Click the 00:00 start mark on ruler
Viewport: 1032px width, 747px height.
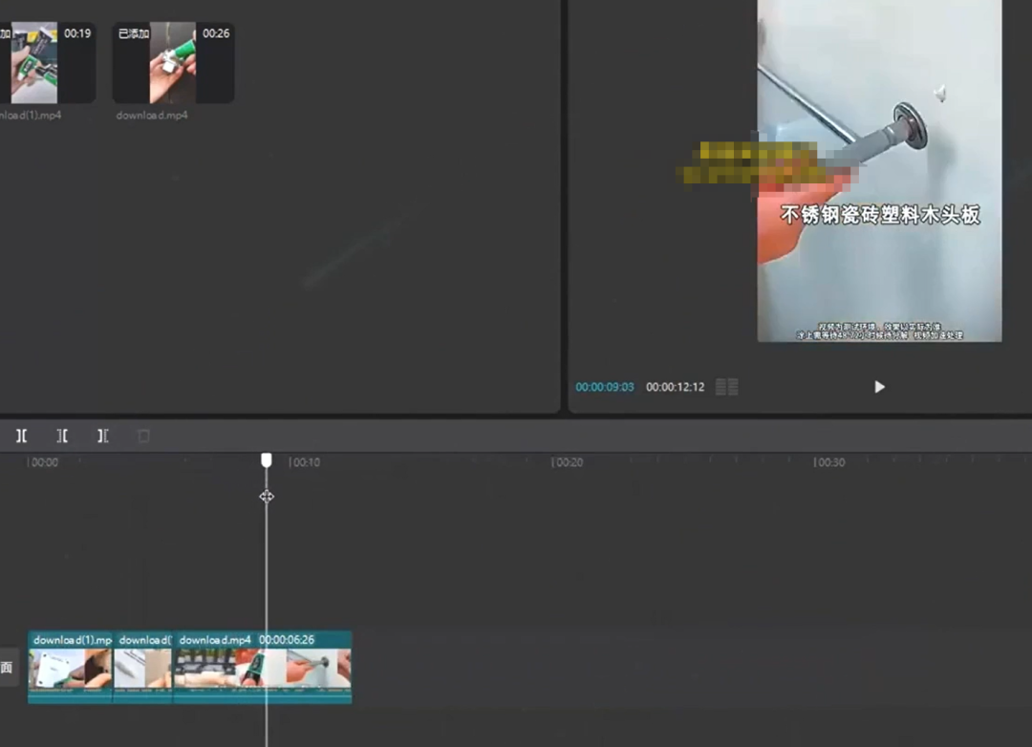click(x=43, y=462)
